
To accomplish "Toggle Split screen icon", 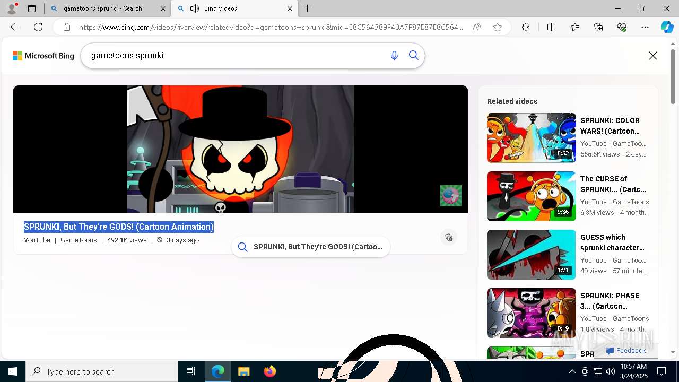I will click(x=551, y=27).
